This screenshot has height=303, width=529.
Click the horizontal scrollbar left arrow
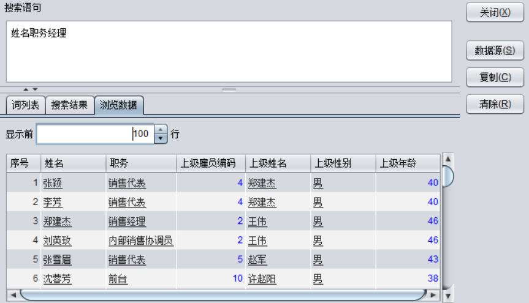(x=12, y=296)
